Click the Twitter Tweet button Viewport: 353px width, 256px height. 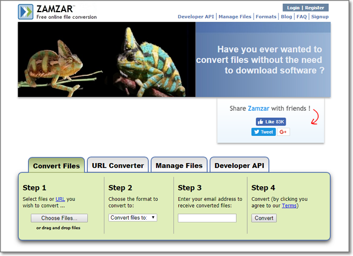click(263, 132)
